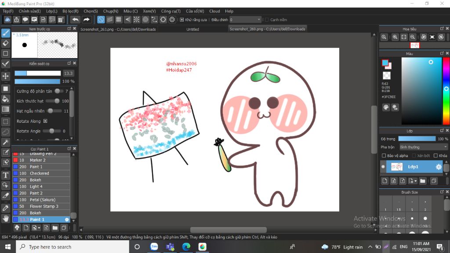
Task: Open Paint 1 brush settings gear
Action: [67, 220]
